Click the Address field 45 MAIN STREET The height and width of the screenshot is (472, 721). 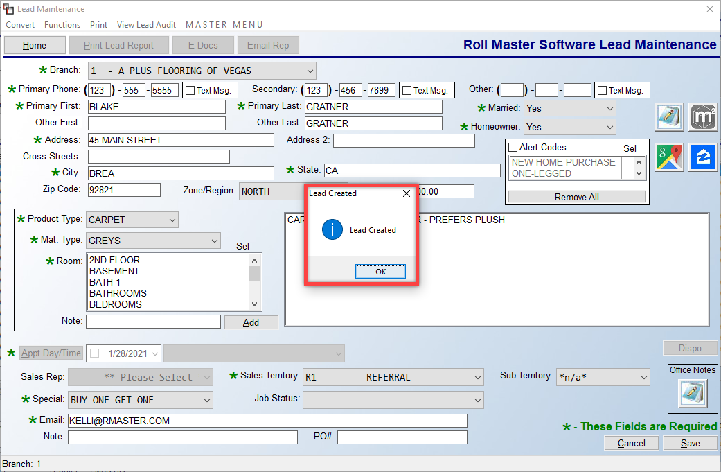click(x=181, y=140)
